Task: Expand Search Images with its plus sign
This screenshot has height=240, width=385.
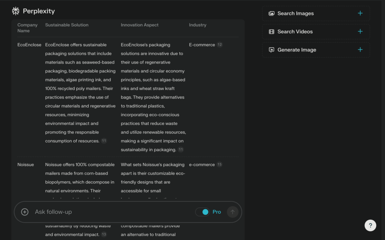Action: [360, 14]
